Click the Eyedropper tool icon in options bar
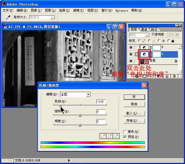The image size is (185, 164). [x=8, y=17]
